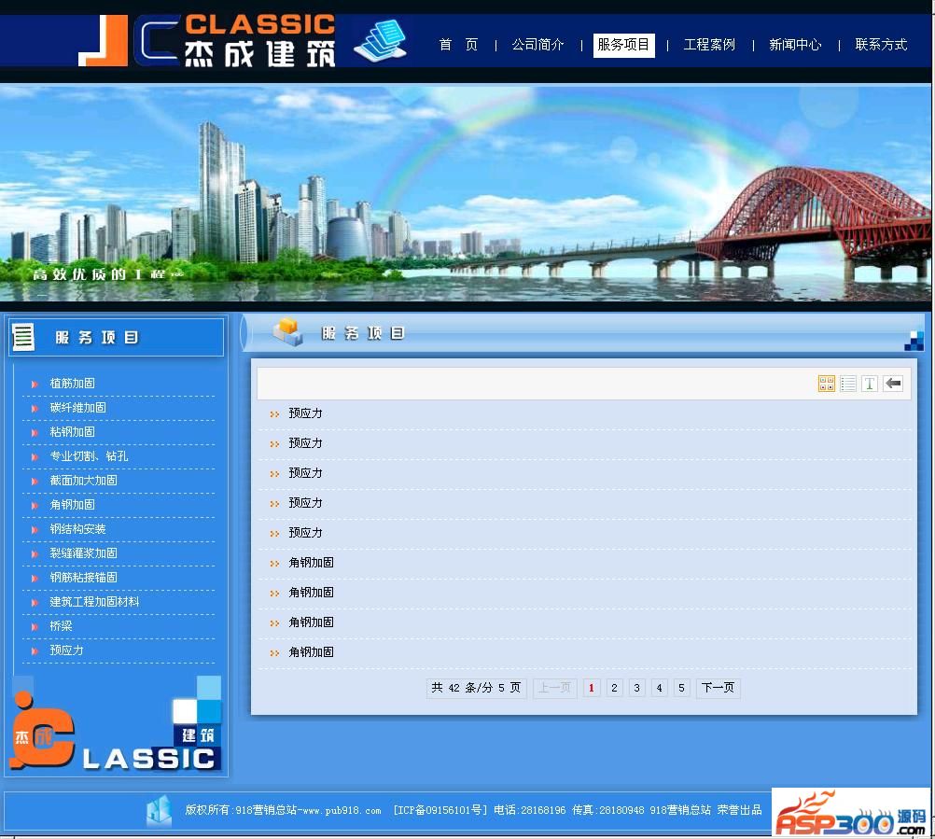The width and height of the screenshot is (935, 839).
Task: Switch to grid thumbnail view icon
Action: [x=826, y=384]
